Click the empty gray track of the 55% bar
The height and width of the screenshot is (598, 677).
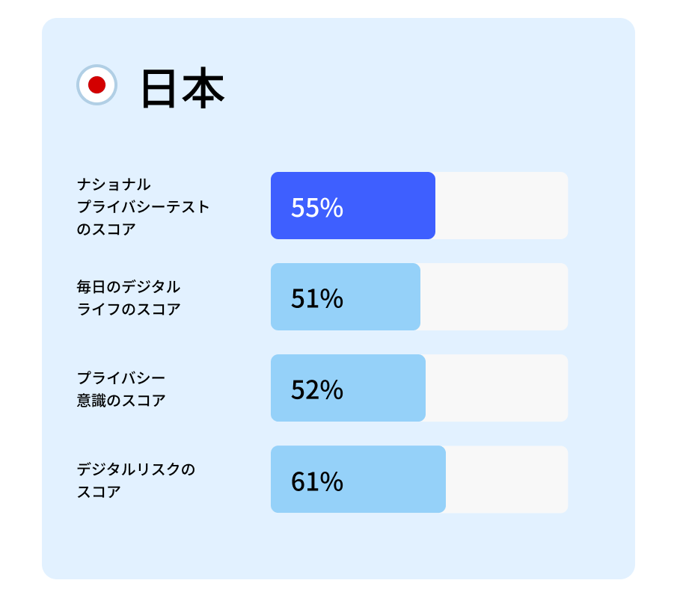pos(501,206)
